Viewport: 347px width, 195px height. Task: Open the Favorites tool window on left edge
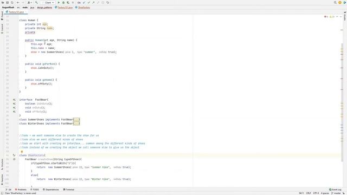2,180
